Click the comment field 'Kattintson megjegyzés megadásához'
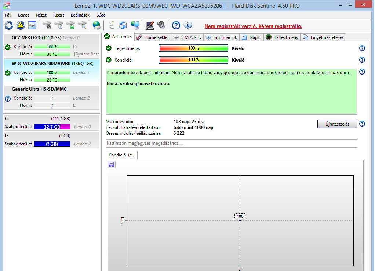This screenshot has height=271, width=375. coord(231,144)
